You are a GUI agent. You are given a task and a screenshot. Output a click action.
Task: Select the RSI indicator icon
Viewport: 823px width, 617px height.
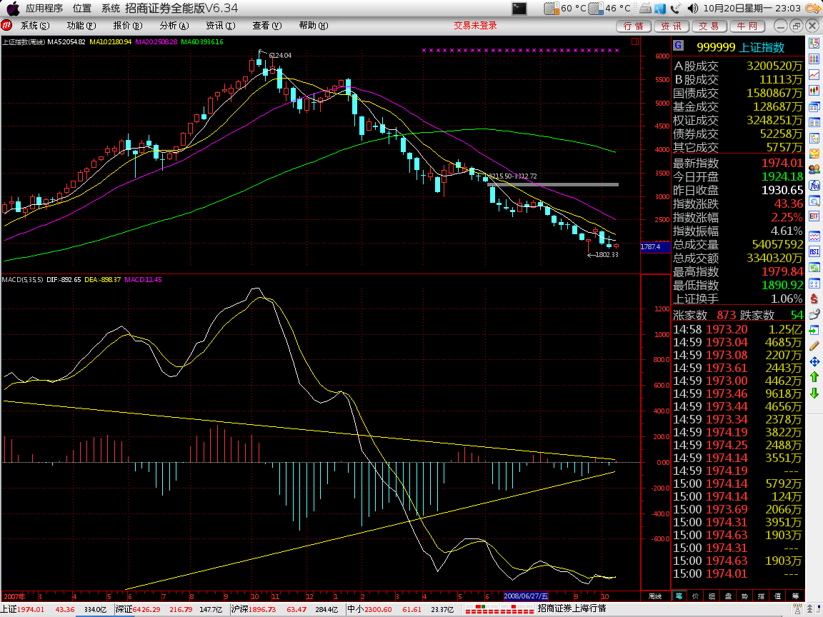[814, 252]
